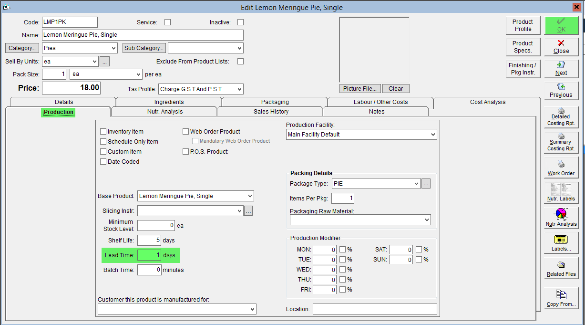Click the Code field LMP1PK
The width and height of the screenshot is (585, 325).
[70, 22]
